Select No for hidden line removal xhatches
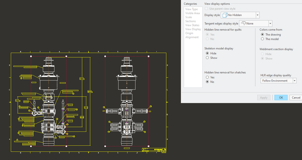This screenshot has height=160, width=302. point(207,82)
